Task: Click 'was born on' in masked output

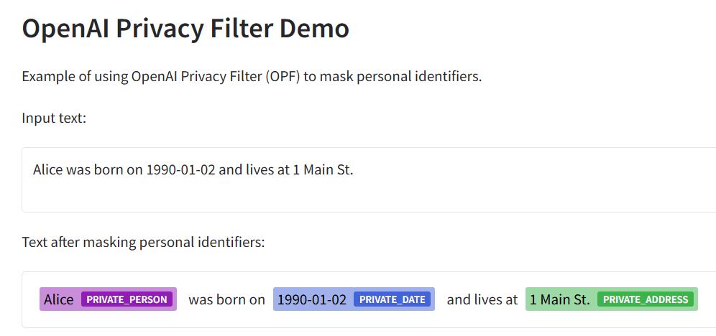Action: click(226, 299)
